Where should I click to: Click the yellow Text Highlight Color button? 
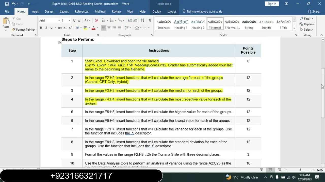86,28
